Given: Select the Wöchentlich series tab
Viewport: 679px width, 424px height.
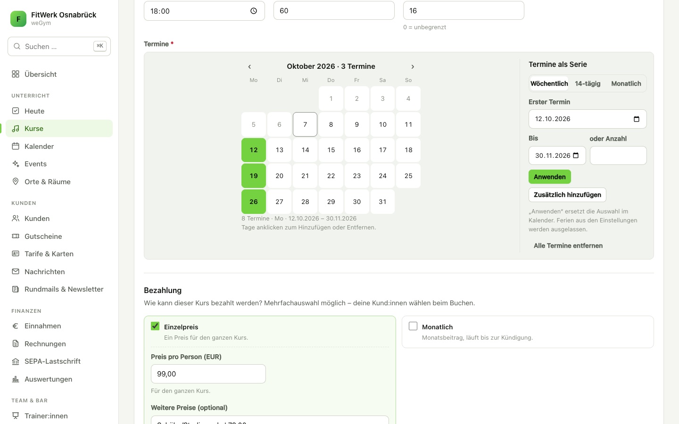Looking at the screenshot, I should click(x=549, y=83).
